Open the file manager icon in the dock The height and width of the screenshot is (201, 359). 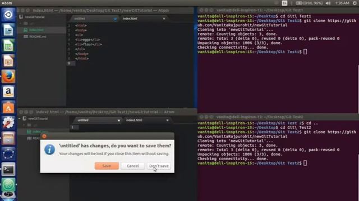click(8, 138)
